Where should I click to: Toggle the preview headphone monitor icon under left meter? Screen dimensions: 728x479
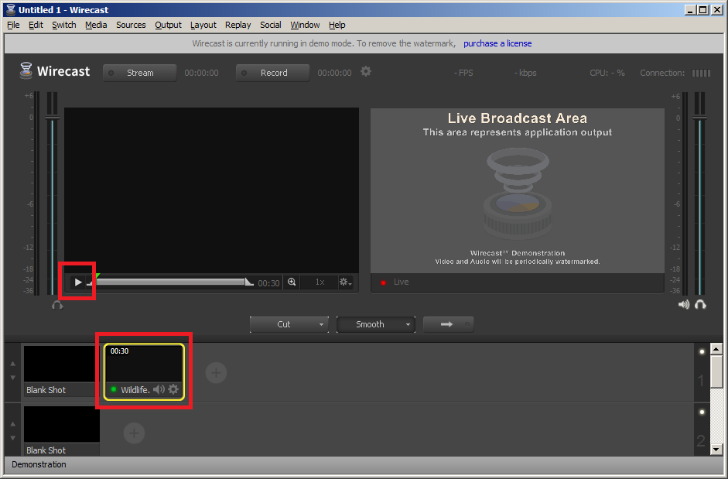point(57,305)
